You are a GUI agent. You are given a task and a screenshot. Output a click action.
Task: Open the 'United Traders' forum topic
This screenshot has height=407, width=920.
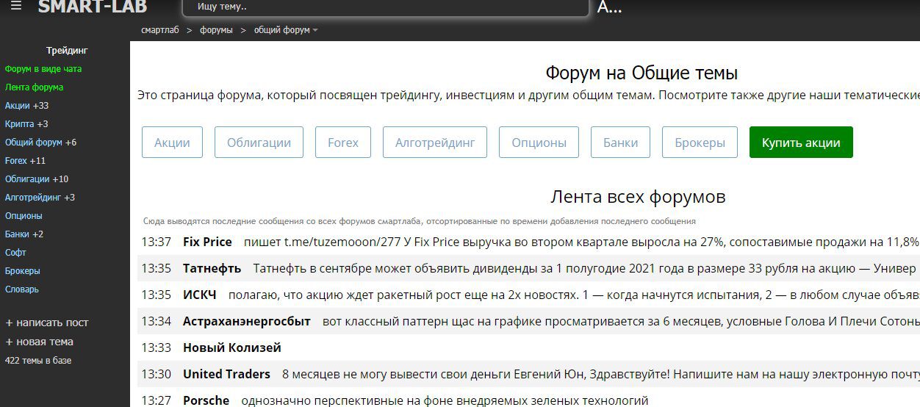point(226,374)
